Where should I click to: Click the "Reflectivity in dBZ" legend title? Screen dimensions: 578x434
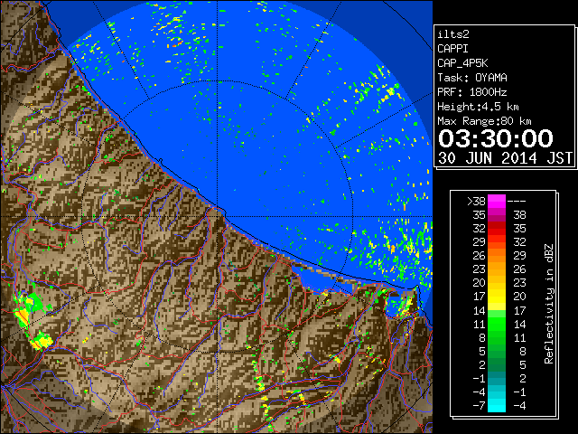pyautogui.click(x=549, y=304)
